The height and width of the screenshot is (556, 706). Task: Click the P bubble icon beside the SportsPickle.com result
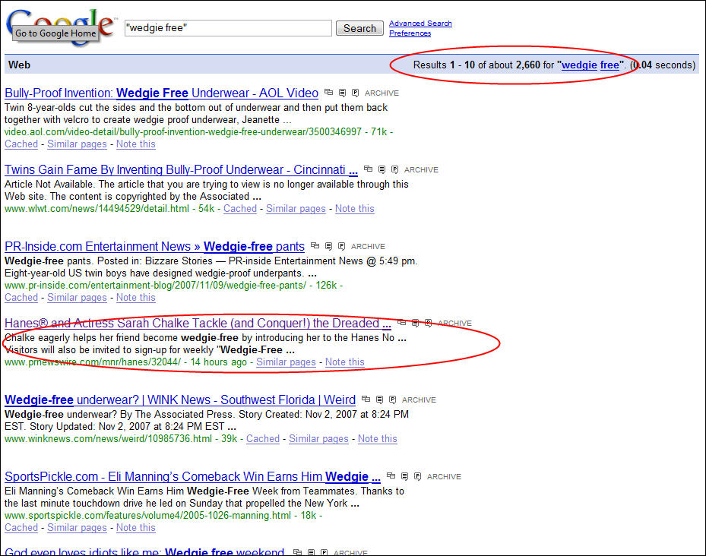418,475
